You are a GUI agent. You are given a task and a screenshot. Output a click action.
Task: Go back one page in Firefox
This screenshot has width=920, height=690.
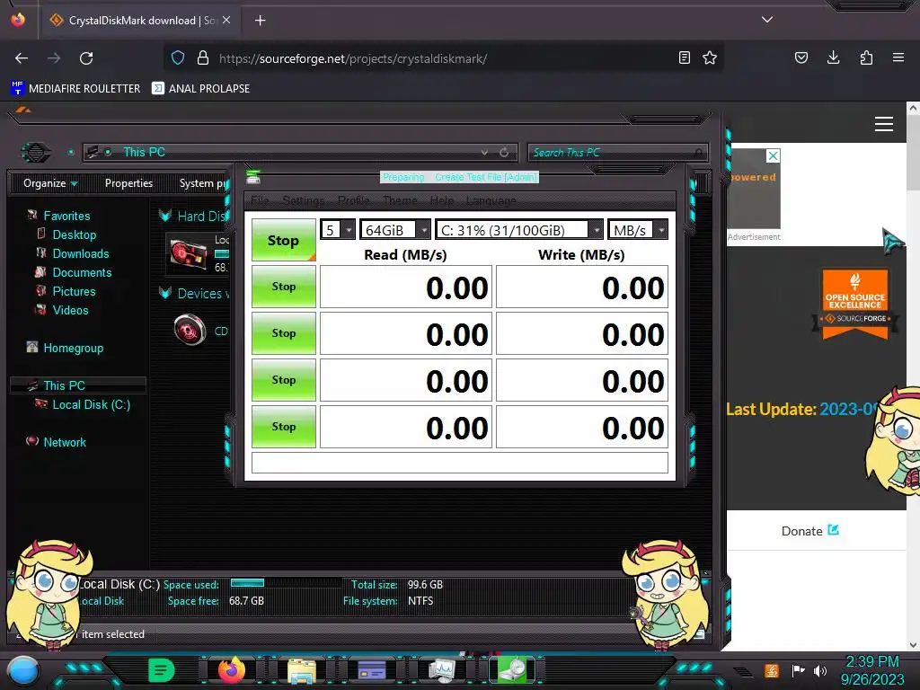tap(22, 58)
